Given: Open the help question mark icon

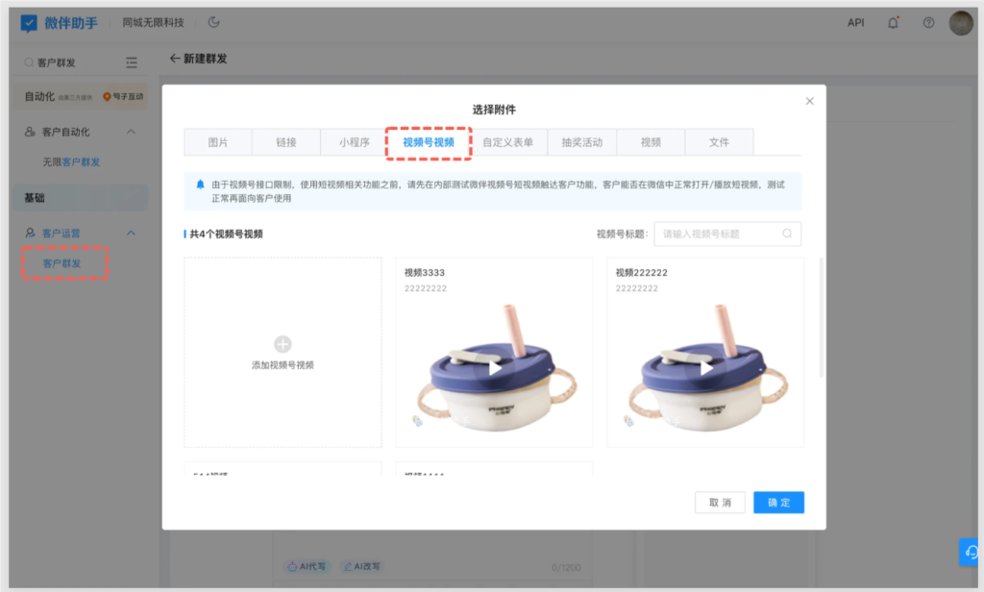Looking at the screenshot, I should tap(928, 22).
